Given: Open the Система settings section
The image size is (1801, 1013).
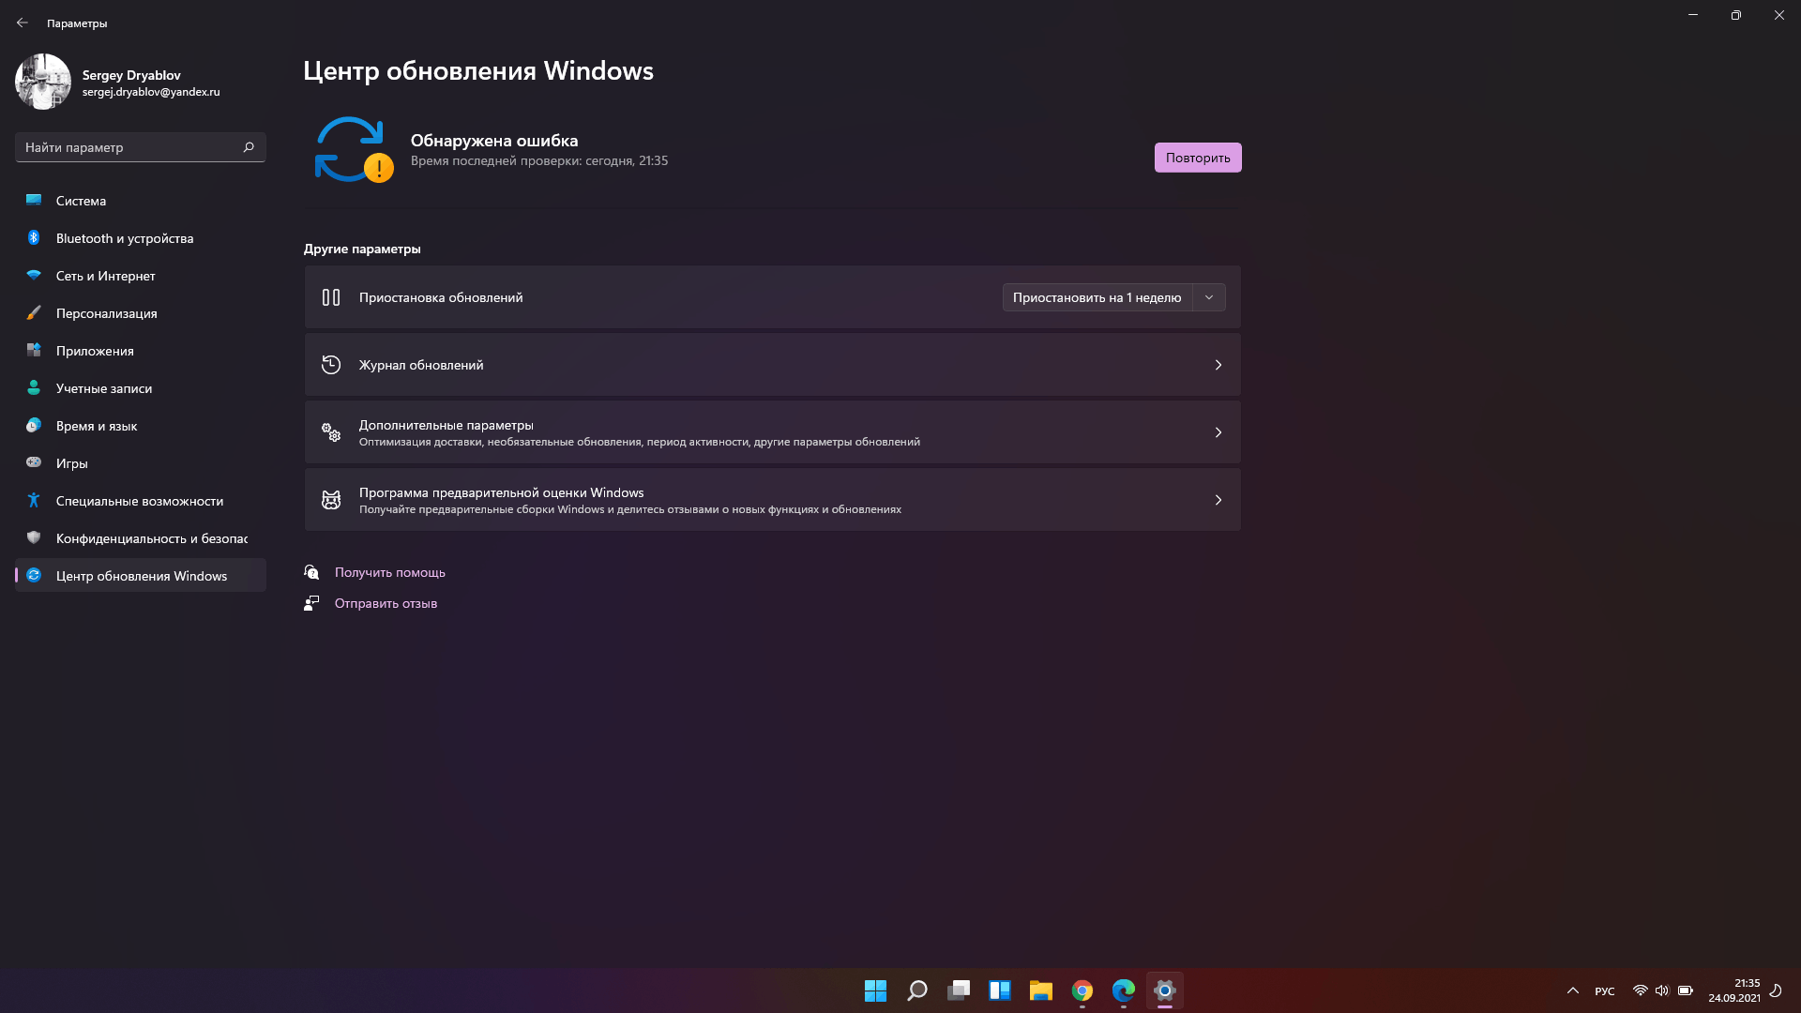Looking at the screenshot, I should 141,201.
